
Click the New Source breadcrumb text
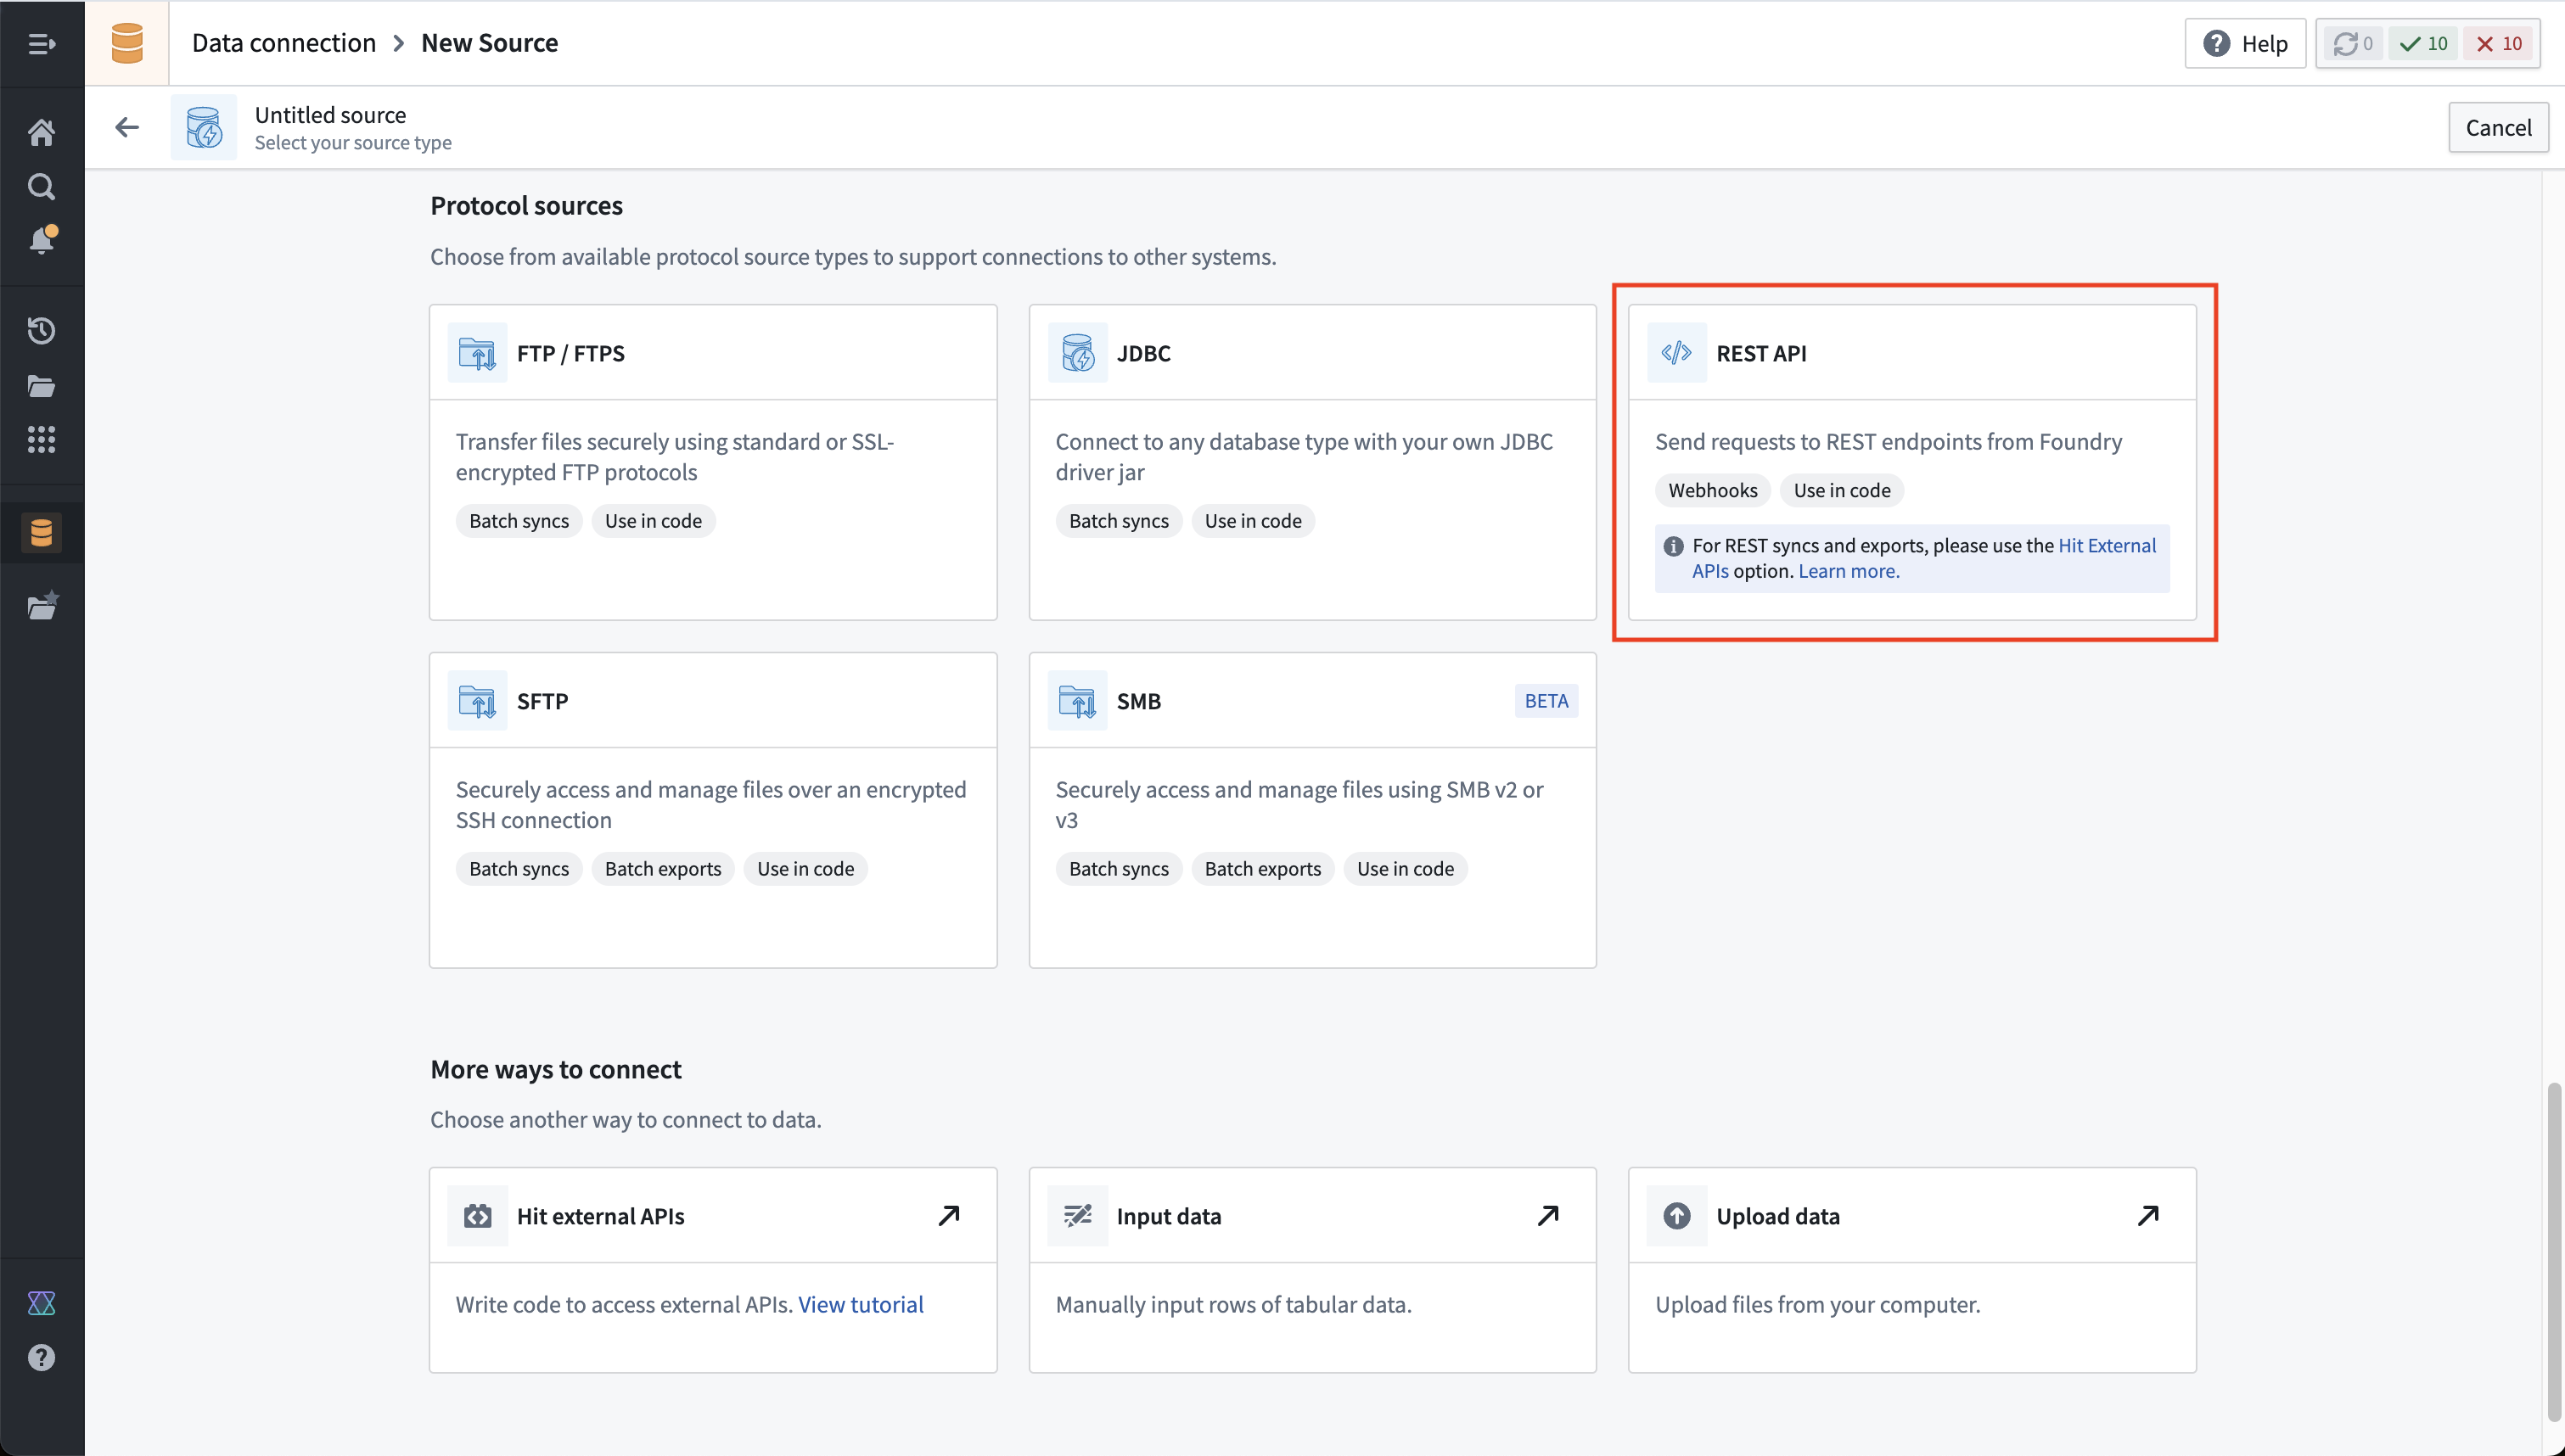click(x=489, y=43)
